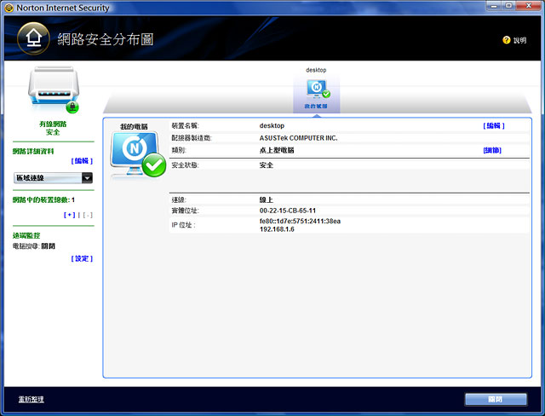This screenshot has height=416, width=545.
Task: Click the 網路中的裝置總數 count label
Action: click(43, 199)
